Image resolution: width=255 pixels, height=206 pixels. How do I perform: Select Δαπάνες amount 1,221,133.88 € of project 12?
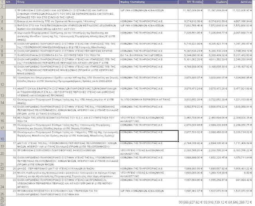click(240, 101)
